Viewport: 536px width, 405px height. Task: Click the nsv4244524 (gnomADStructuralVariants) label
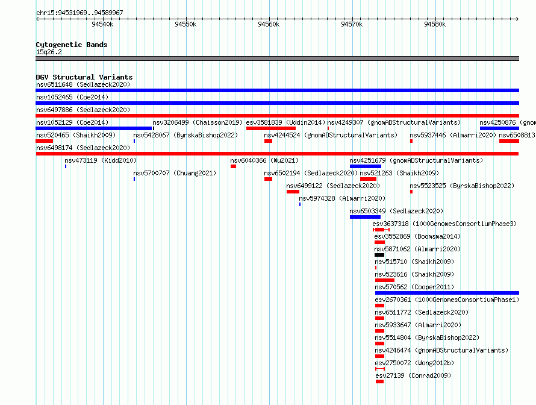[x=331, y=135]
